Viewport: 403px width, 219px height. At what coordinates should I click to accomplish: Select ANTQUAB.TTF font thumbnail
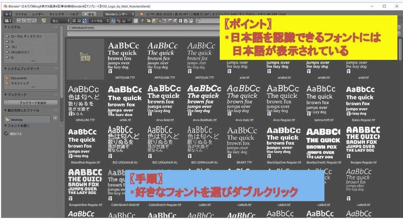tap(125, 60)
